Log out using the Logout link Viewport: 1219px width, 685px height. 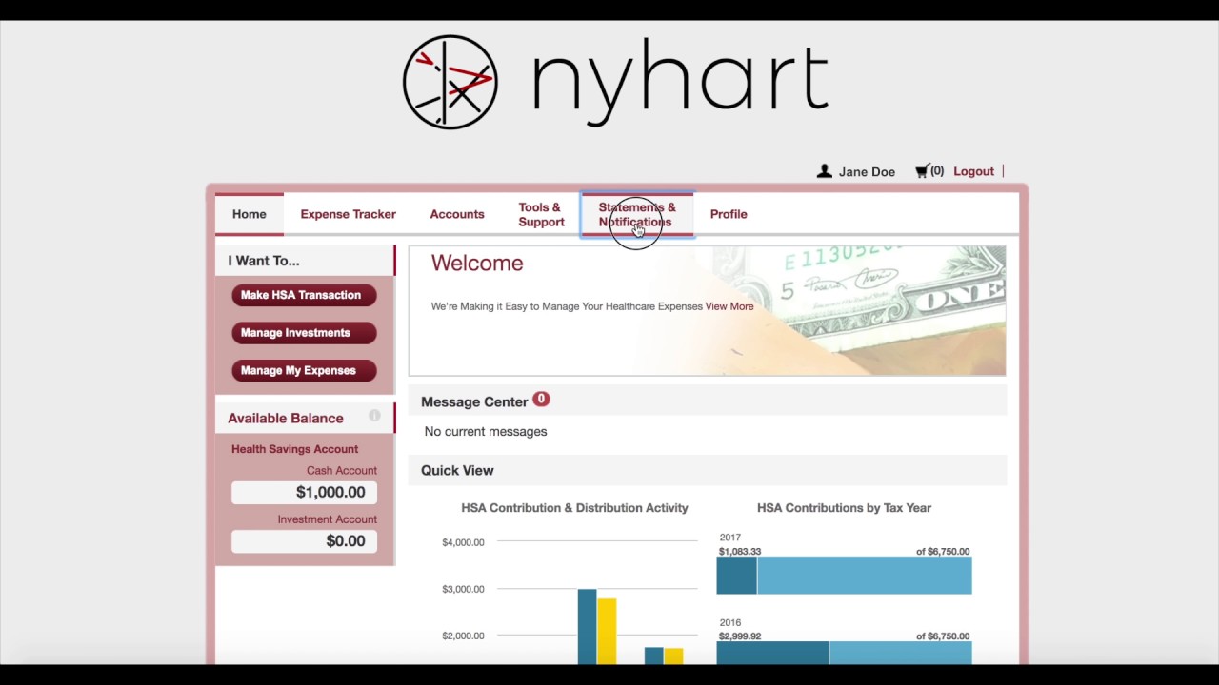tap(973, 171)
